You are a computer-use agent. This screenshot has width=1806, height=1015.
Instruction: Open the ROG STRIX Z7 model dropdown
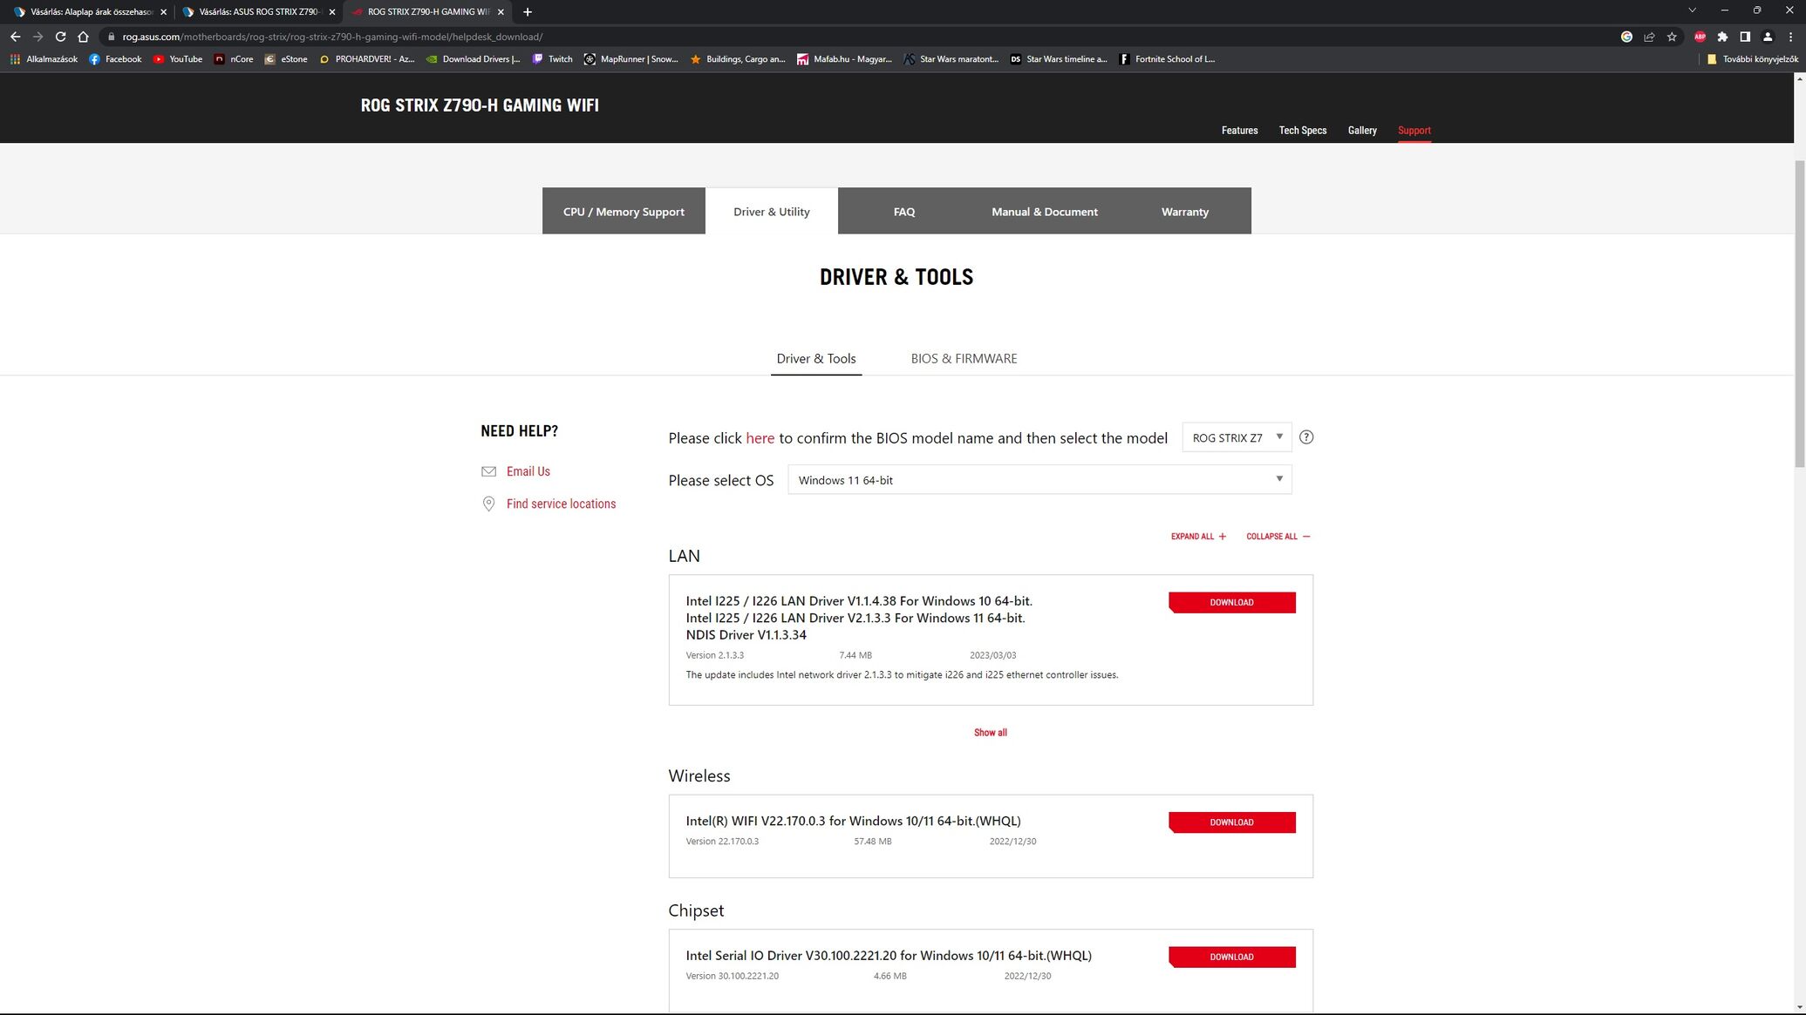1237,437
